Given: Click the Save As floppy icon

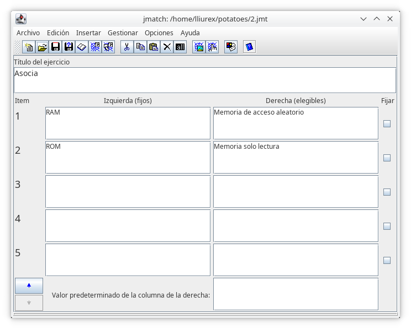Looking at the screenshot, I should pyautogui.click(x=68, y=47).
